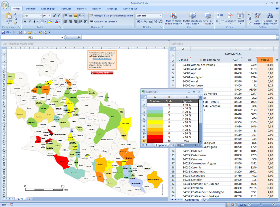
Task: Click the Supprimer cells button
Action: [x=230, y=19]
